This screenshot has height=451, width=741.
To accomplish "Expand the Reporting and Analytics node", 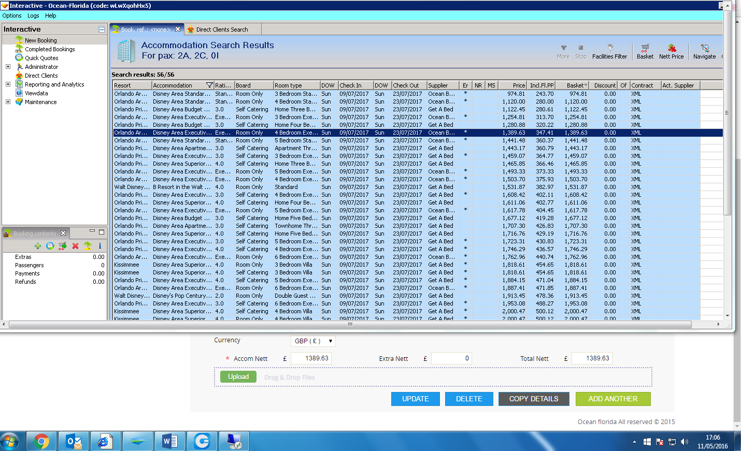I will [x=8, y=84].
